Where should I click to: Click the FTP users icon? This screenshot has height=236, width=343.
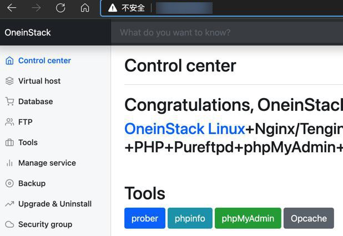coord(9,122)
